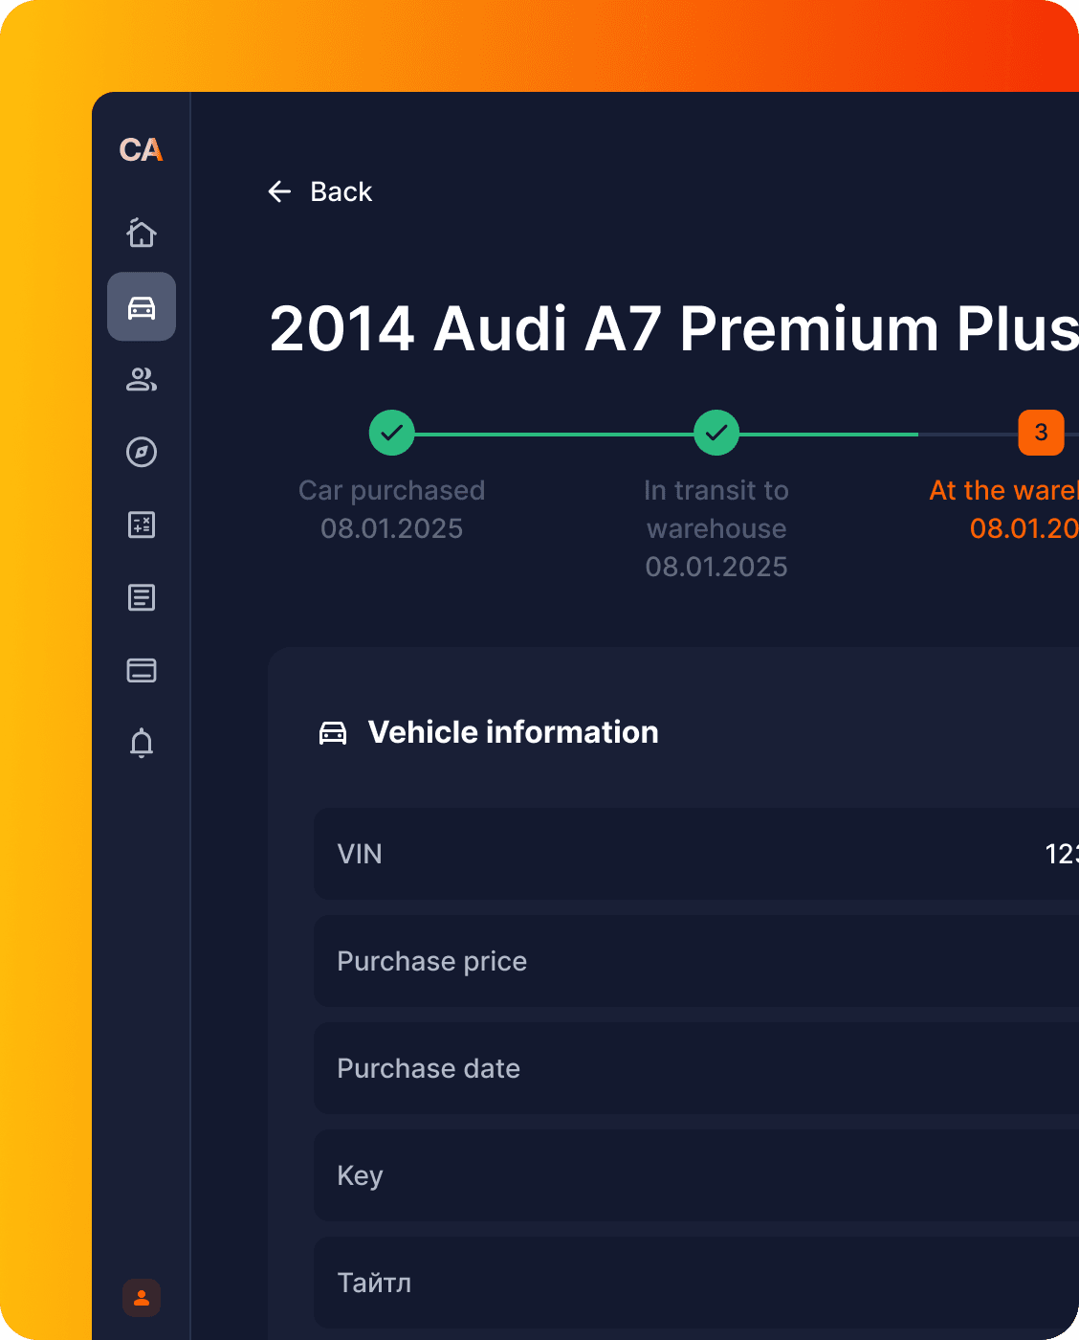This screenshot has height=1340, width=1079.
Task: Click the Тайтл information row
Action: tap(696, 1283)
